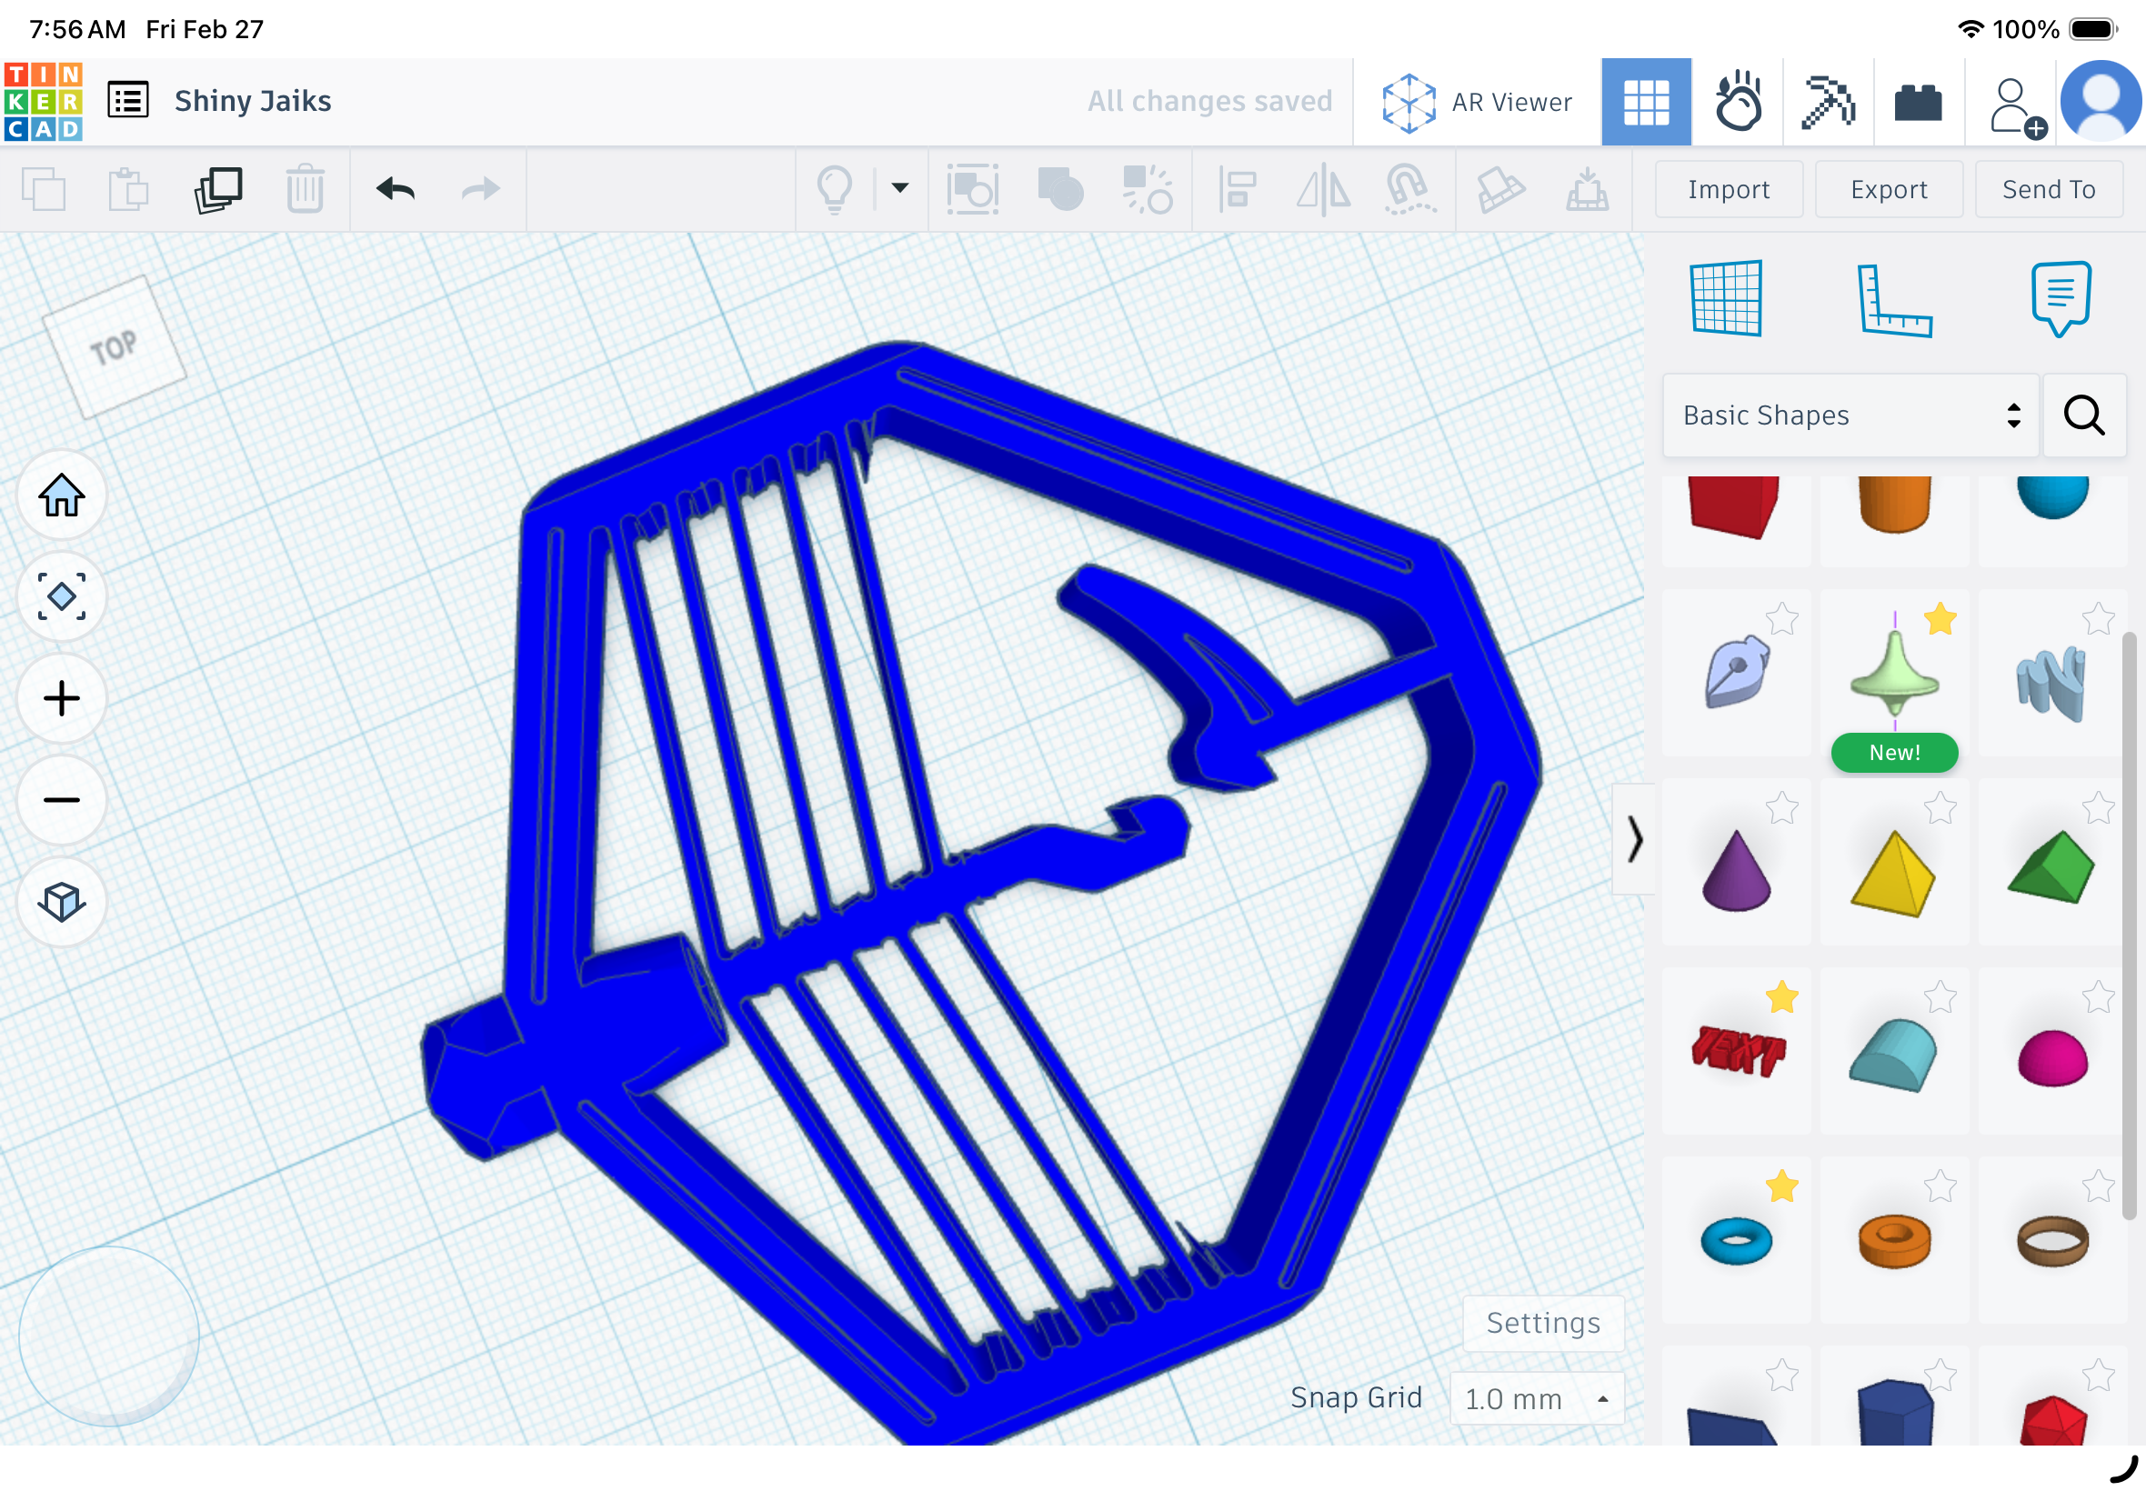Screen dimensions: 2146x1491
Task: Open the Basic Shapes category dropdown
Action: pos(1850,415)
